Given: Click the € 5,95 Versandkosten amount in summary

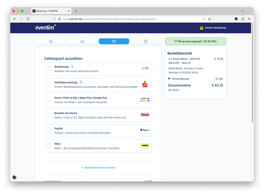Looking at the screenshot, I should point(219,79).
